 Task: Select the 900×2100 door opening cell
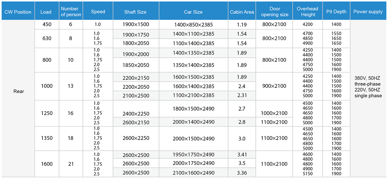coord(275,86)
